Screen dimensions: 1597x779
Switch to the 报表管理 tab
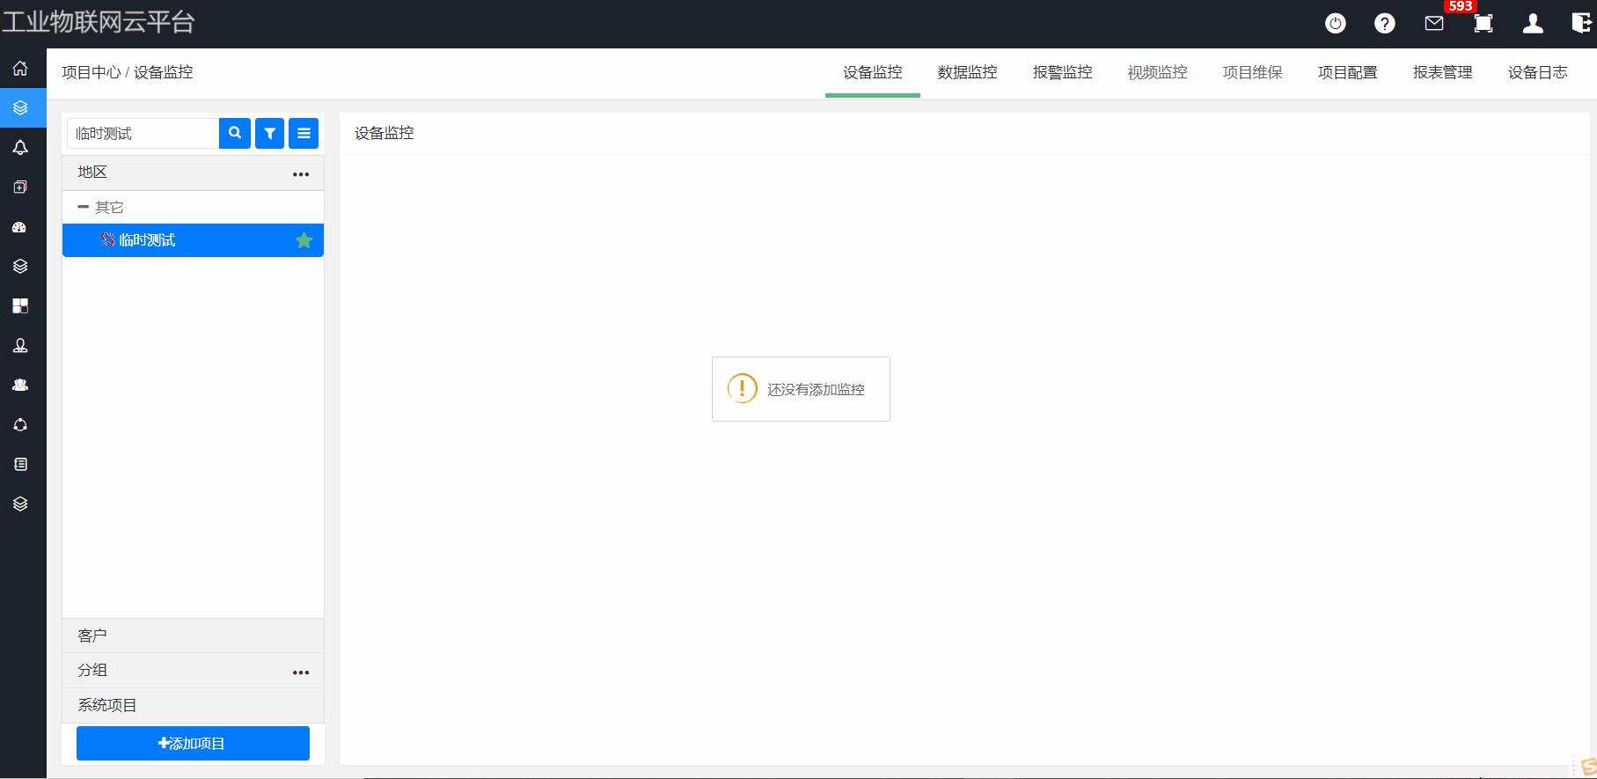[1443, 72]
